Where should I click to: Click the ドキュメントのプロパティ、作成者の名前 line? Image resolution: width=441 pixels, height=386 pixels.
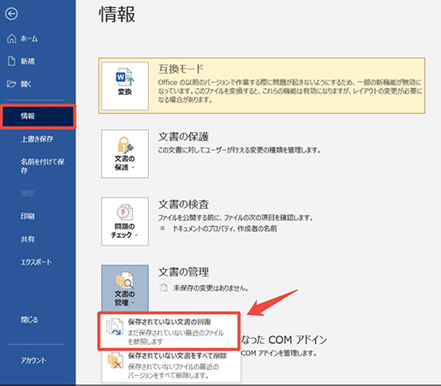coord(224,229)
